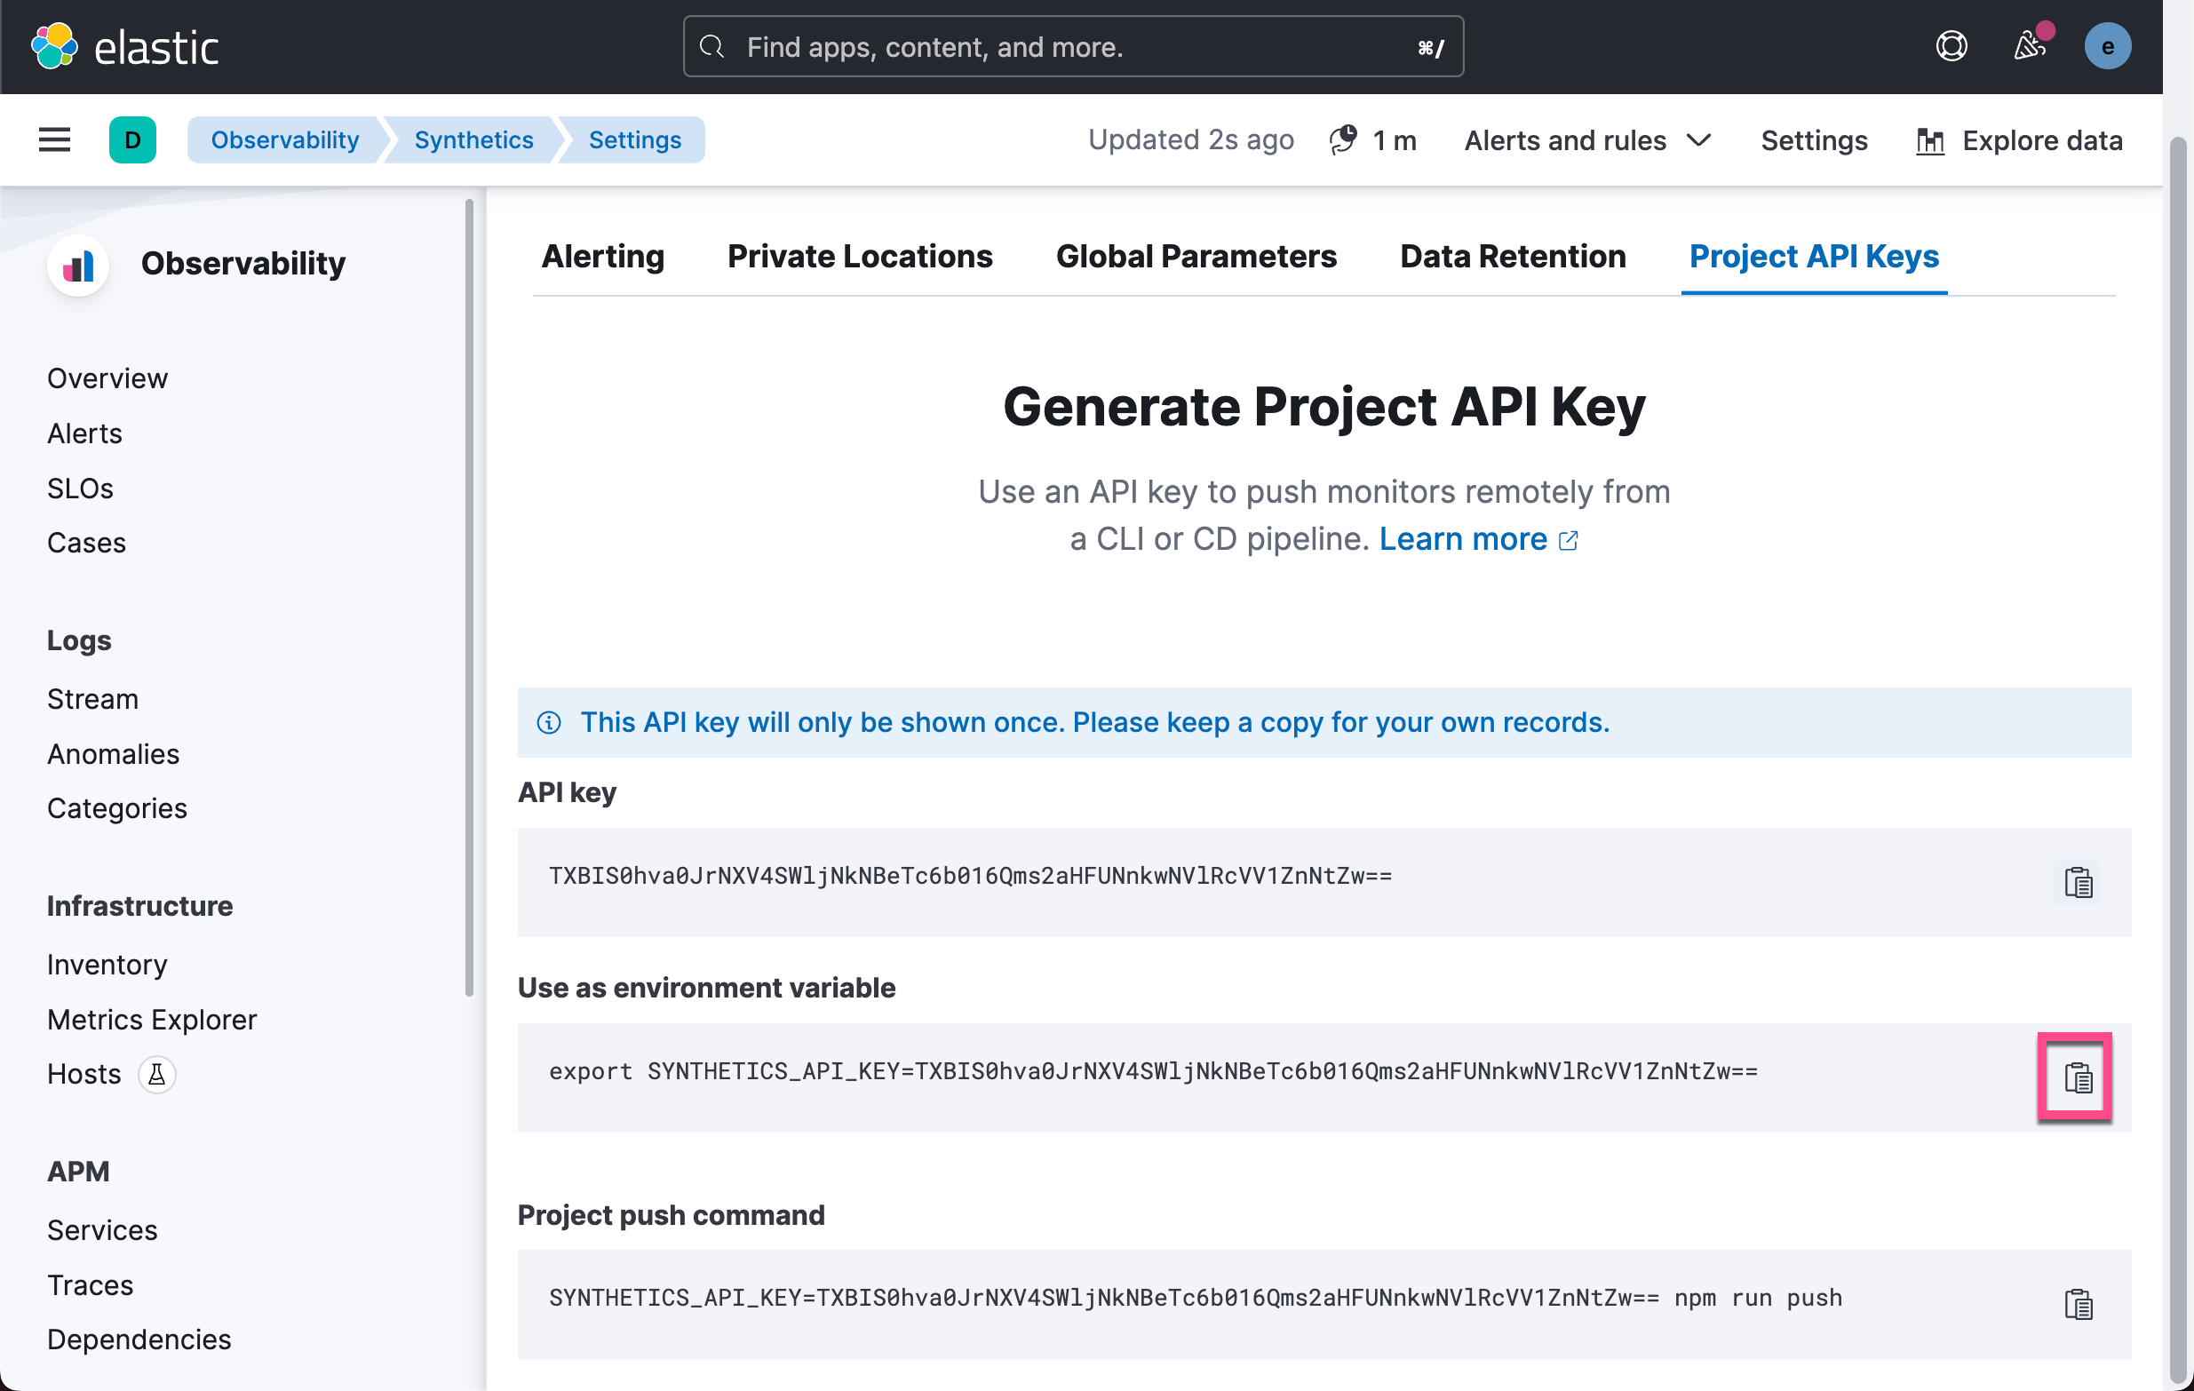The height and width of the screenshot is (1391, 2194).
Task: Switch to the Data Retention tab
Action: (x=1513, y=256)
